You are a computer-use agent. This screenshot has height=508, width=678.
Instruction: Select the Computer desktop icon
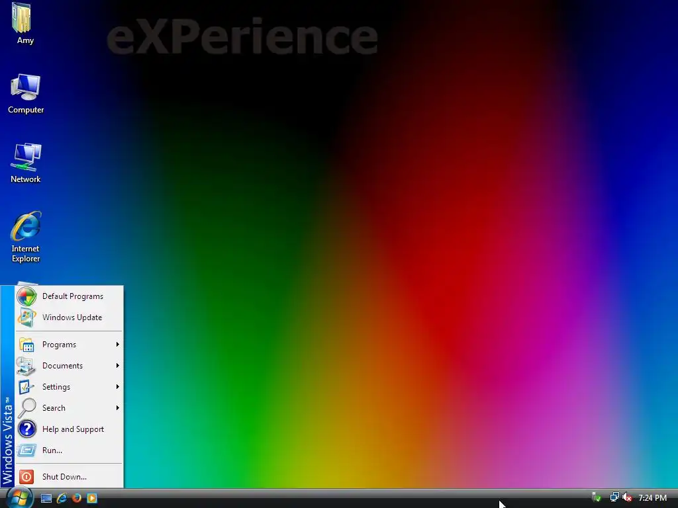(26, 93)
